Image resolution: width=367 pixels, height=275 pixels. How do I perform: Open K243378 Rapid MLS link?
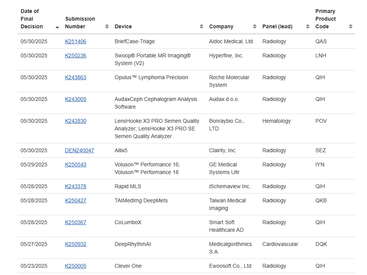point(76,186)
